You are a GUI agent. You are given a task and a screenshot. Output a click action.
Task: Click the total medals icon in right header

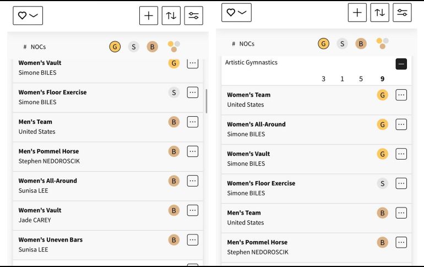pos(382,43)
